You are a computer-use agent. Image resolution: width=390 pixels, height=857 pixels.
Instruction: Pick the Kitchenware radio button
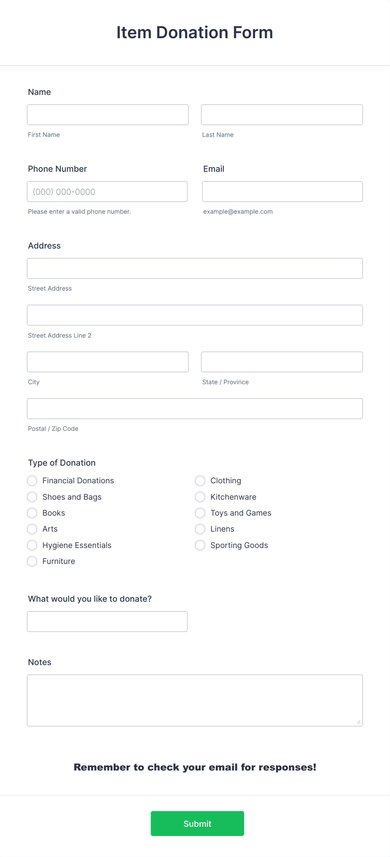coord(200,497)
